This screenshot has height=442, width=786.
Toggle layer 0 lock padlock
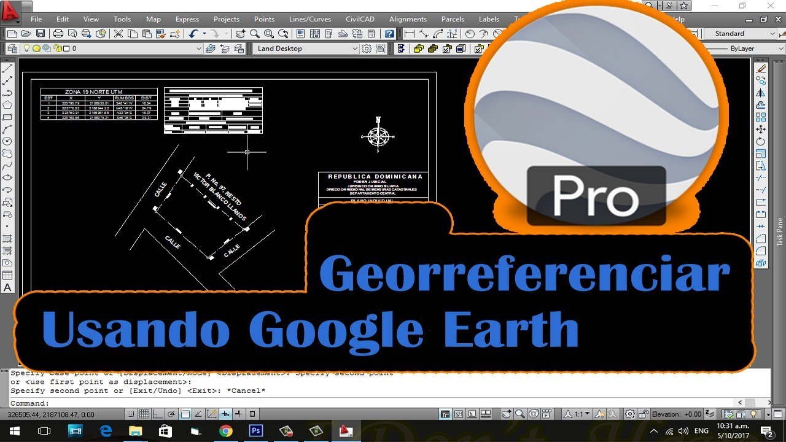pyautogui.click(x=56, y=48)
